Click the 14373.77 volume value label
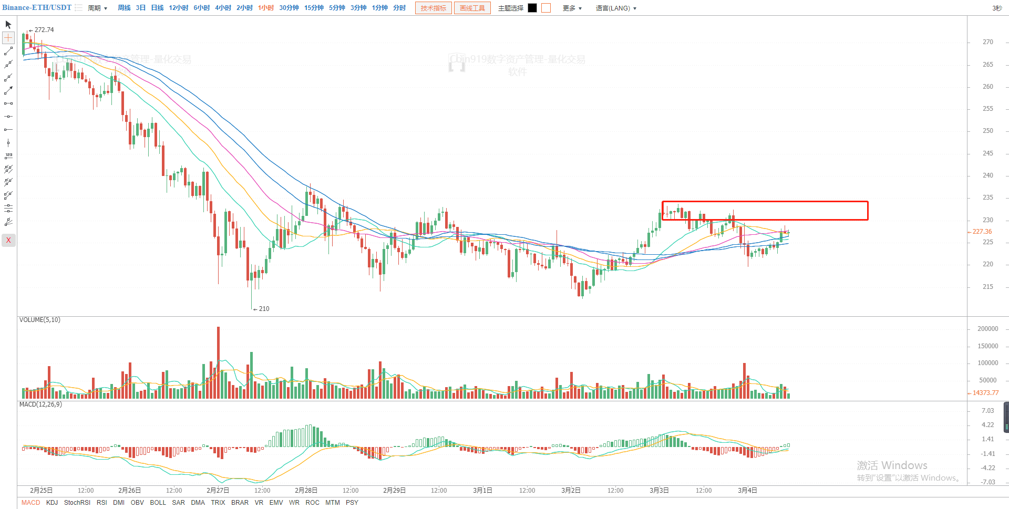 (985, 393)
